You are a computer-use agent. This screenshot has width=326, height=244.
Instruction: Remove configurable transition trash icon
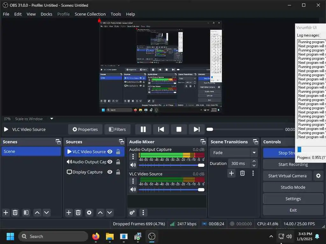[x=242, y=173]
